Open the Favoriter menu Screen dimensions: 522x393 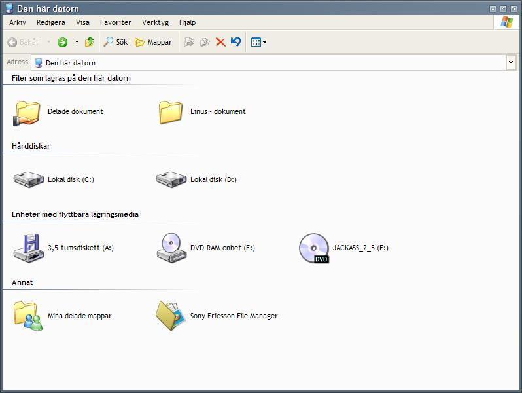116,22
